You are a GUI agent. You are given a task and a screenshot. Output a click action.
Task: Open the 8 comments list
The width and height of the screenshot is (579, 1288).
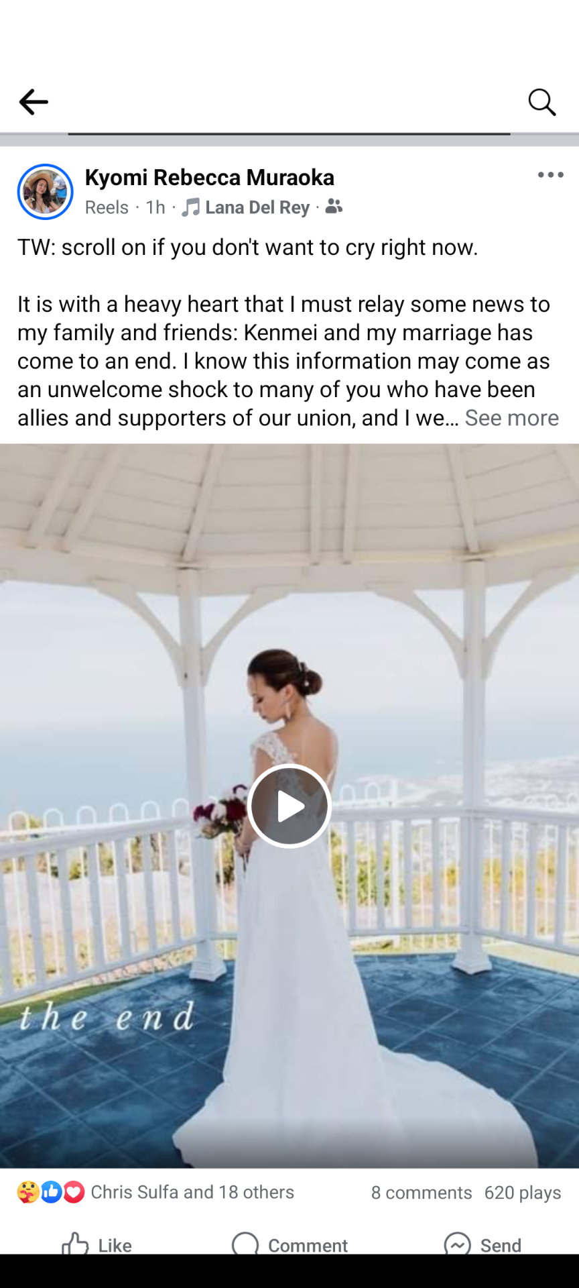click(422, 1193)
